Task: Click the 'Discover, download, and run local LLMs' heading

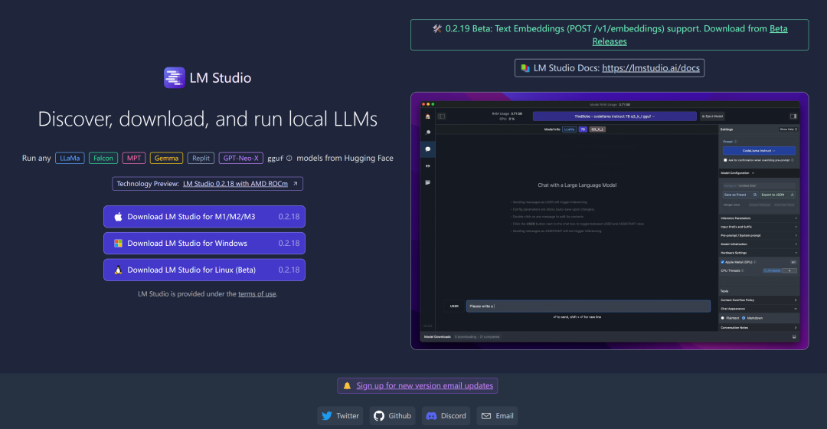Action: (x=208, y=120)
